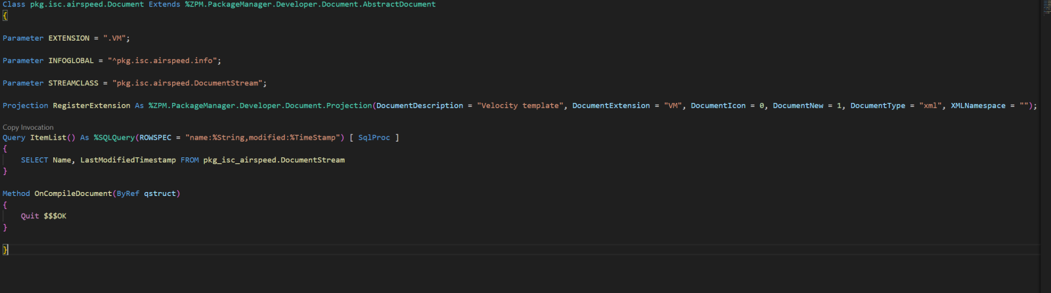Click the "xml" string value
This screenshot has width=1051, height=293.
click(930, 106)
